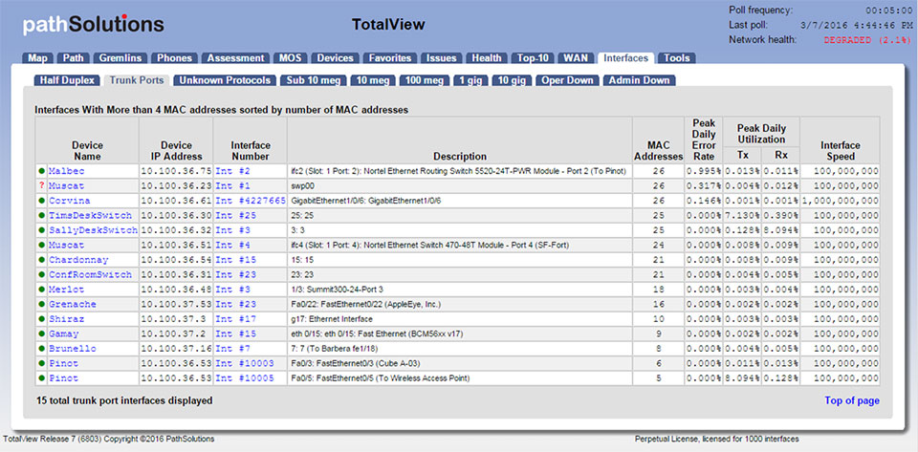Open interface link Int #25
This screenshot has height=452, width=918.
[x=236, y=216]
